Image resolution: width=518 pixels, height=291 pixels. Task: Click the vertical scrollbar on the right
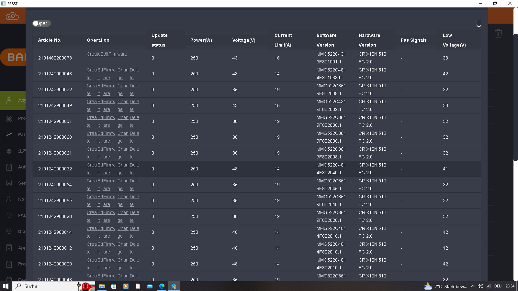(516, 97)
